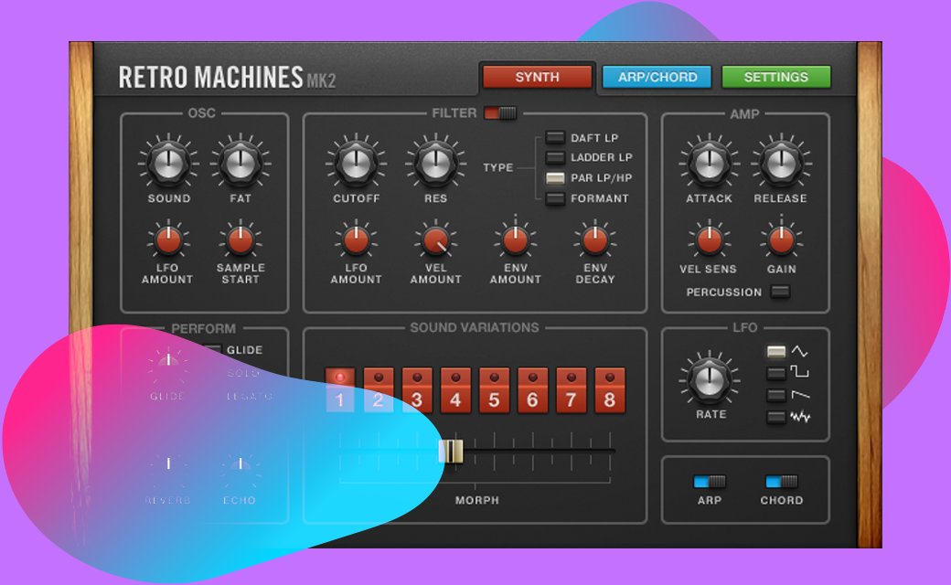951x585 pixels.
Task: Select sound variation 8
Action: click(x=609, y=390)
